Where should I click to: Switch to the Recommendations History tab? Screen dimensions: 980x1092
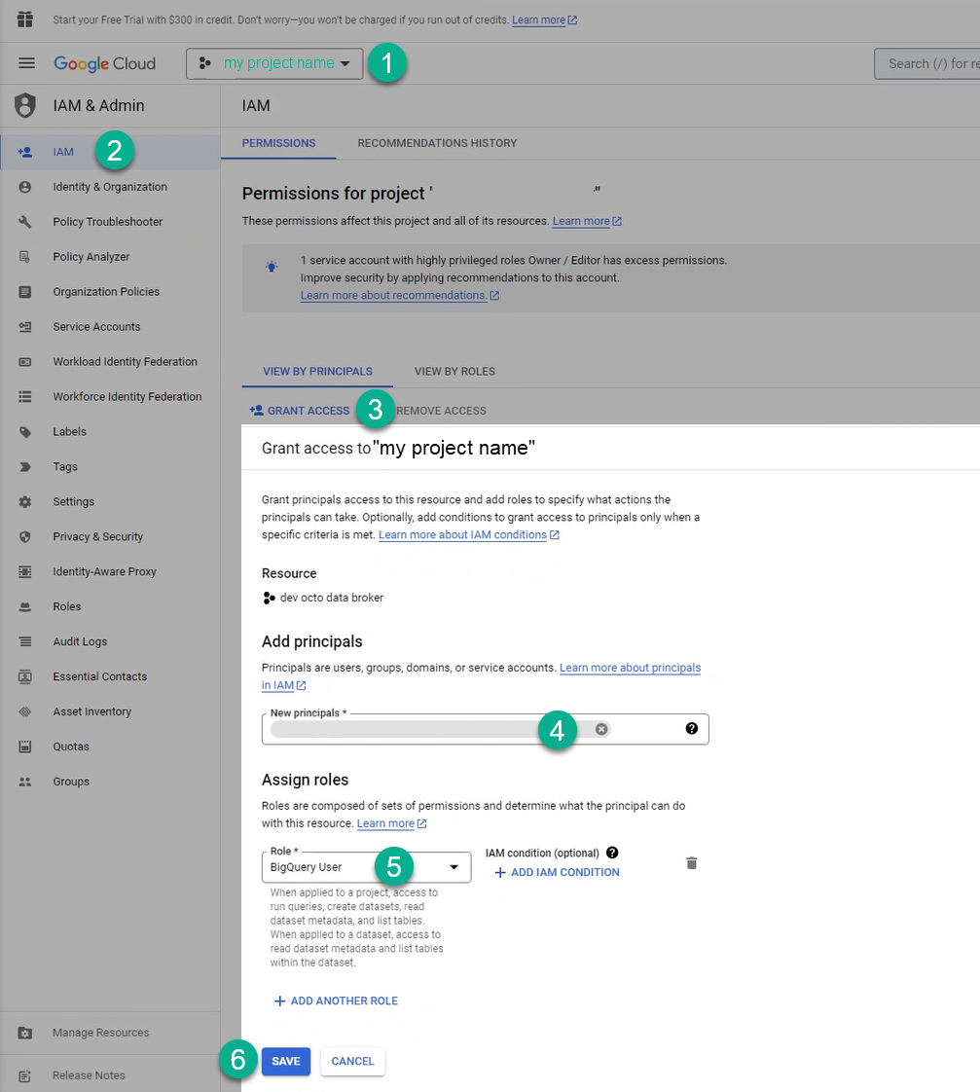437,143
